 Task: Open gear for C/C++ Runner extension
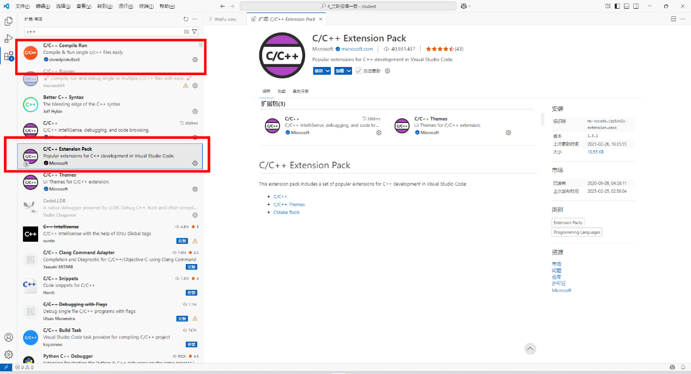click(195, 85)
